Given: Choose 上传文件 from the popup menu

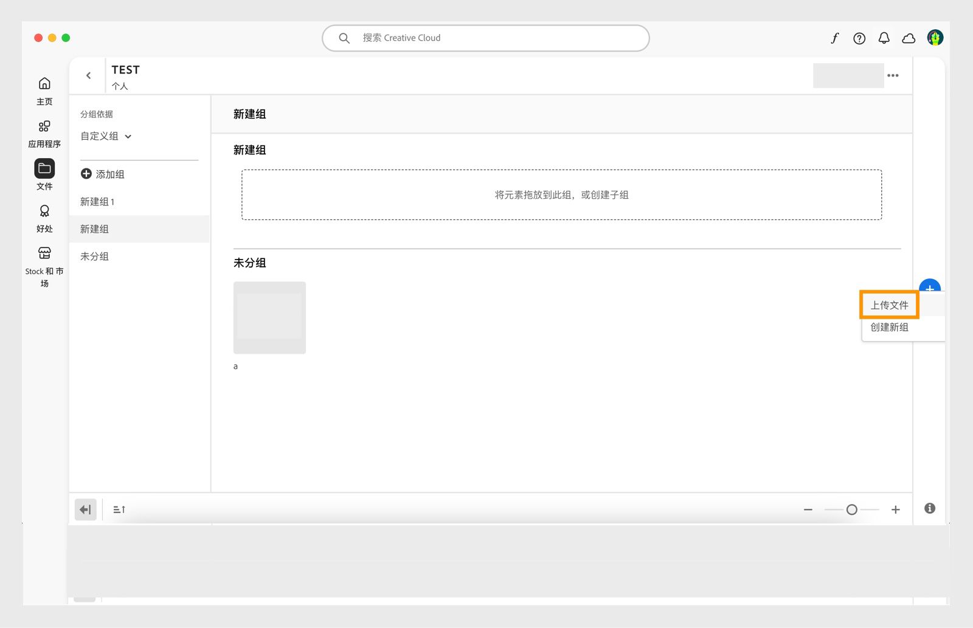Looking at the screenshot, I should [889, 305].
